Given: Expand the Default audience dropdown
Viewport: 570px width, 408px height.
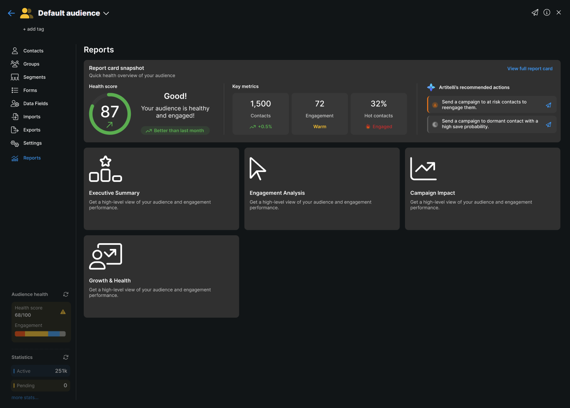Looking at the screenshot, I should 106,13.
